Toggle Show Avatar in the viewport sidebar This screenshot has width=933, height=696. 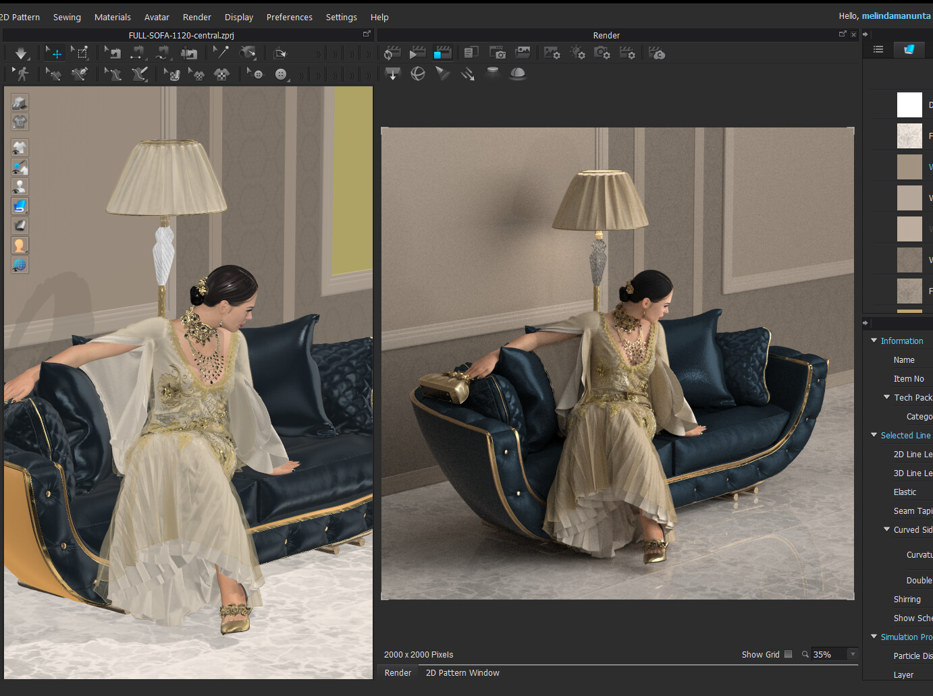pyautogui.click(x=20, y=186)
